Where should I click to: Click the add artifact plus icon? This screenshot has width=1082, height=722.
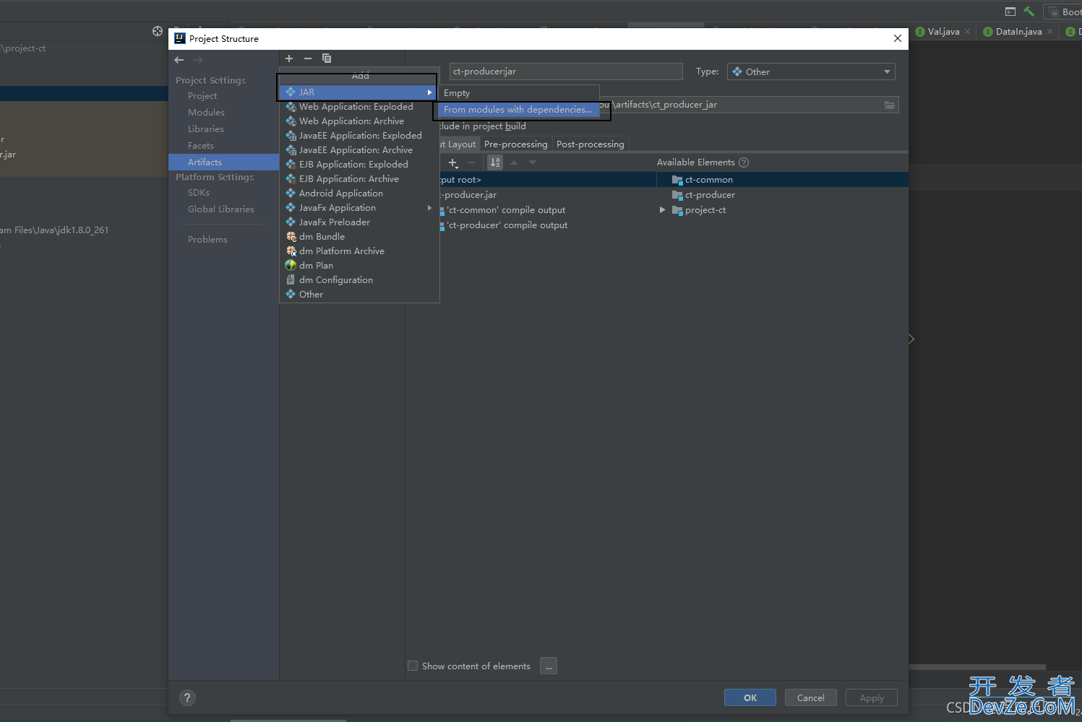(x=289, y=58)
